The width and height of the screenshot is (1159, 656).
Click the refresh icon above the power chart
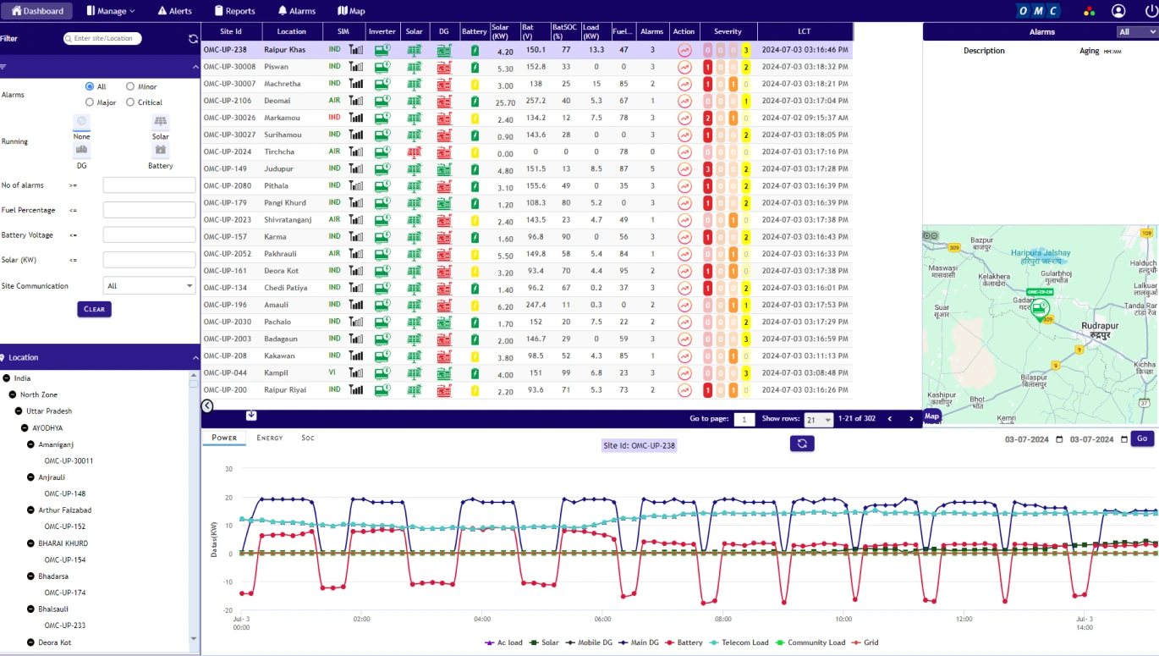(802, 443)
